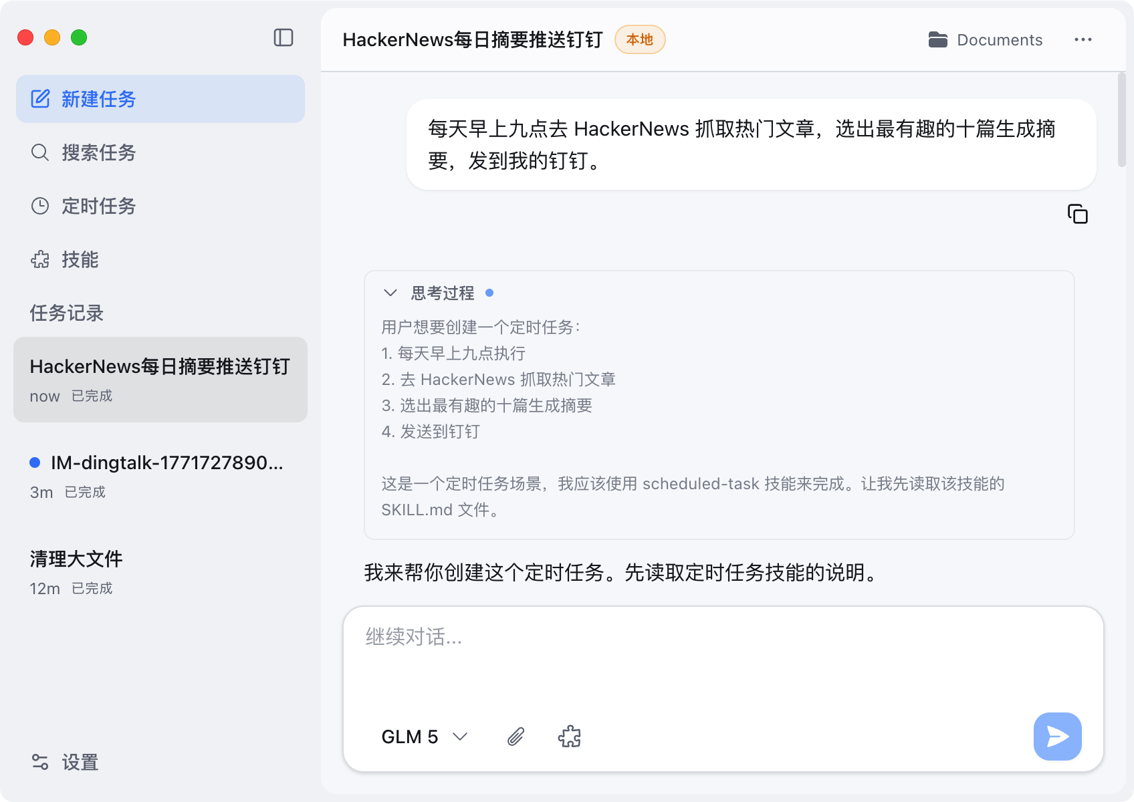
Task: Open 定时任务 clock icon
Action: [x=40, y=206]
